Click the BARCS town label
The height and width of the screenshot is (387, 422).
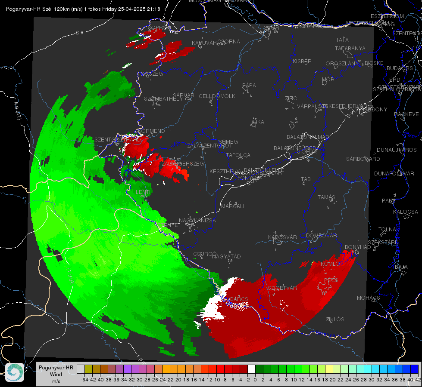239,299
